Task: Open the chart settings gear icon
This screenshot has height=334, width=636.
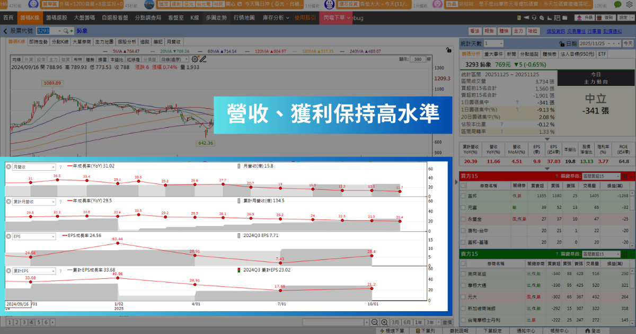Action: pos(194,59)
